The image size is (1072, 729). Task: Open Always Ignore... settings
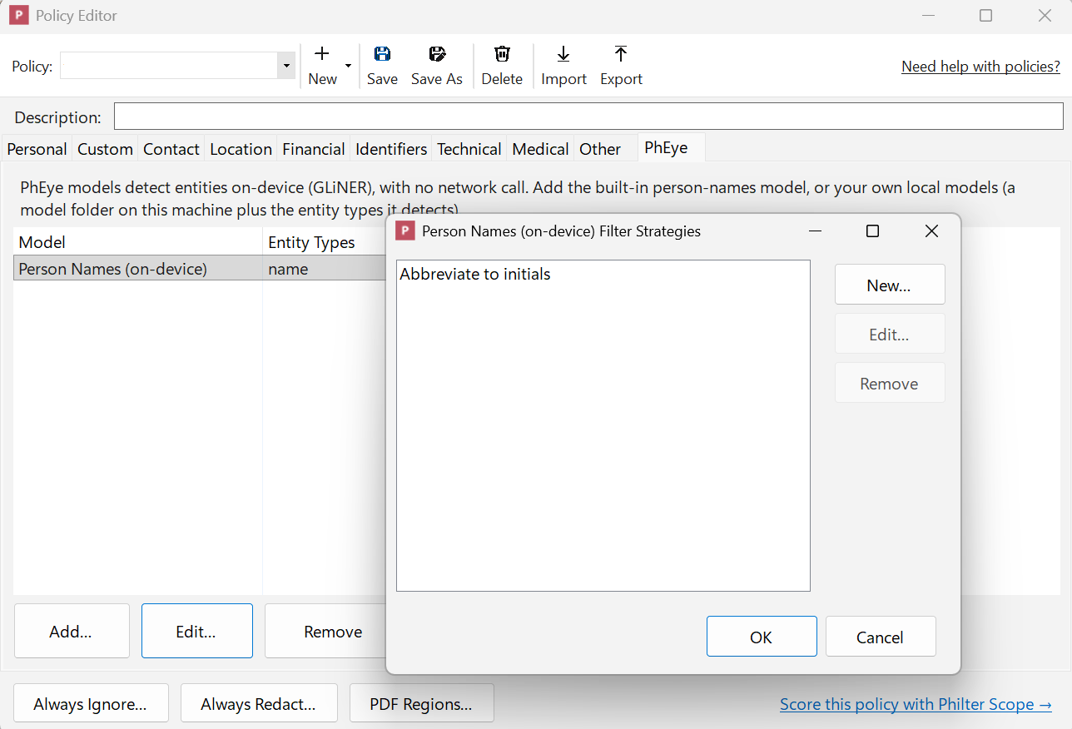point(91,703)
